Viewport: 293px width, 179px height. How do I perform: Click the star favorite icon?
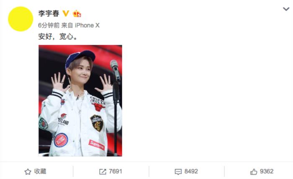(x=28, y=171)
